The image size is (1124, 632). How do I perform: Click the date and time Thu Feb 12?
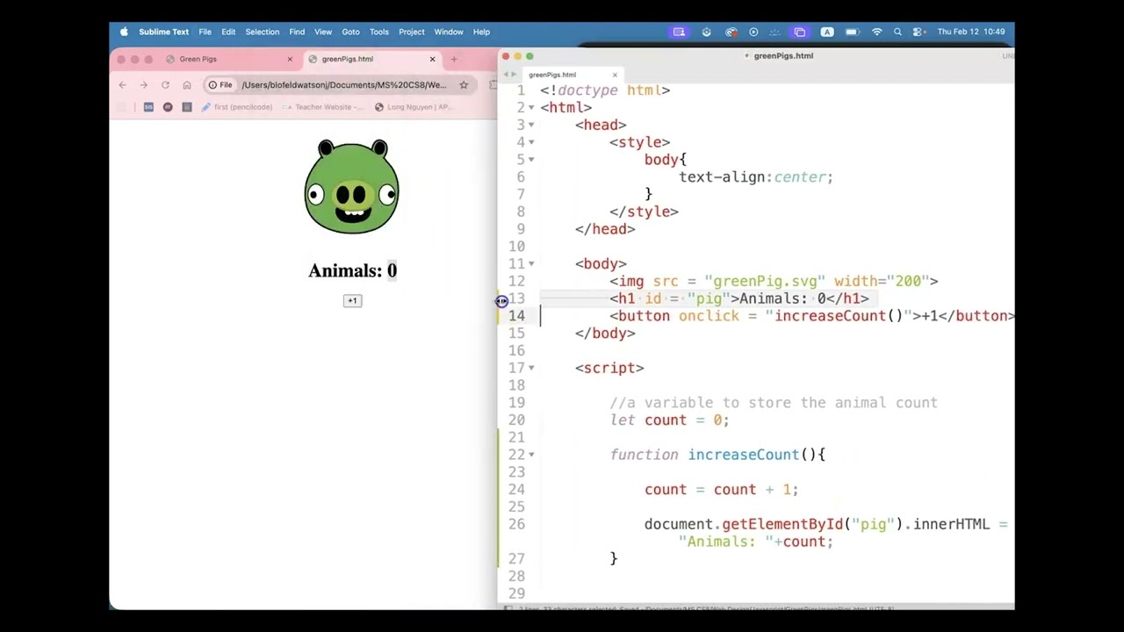971,32
